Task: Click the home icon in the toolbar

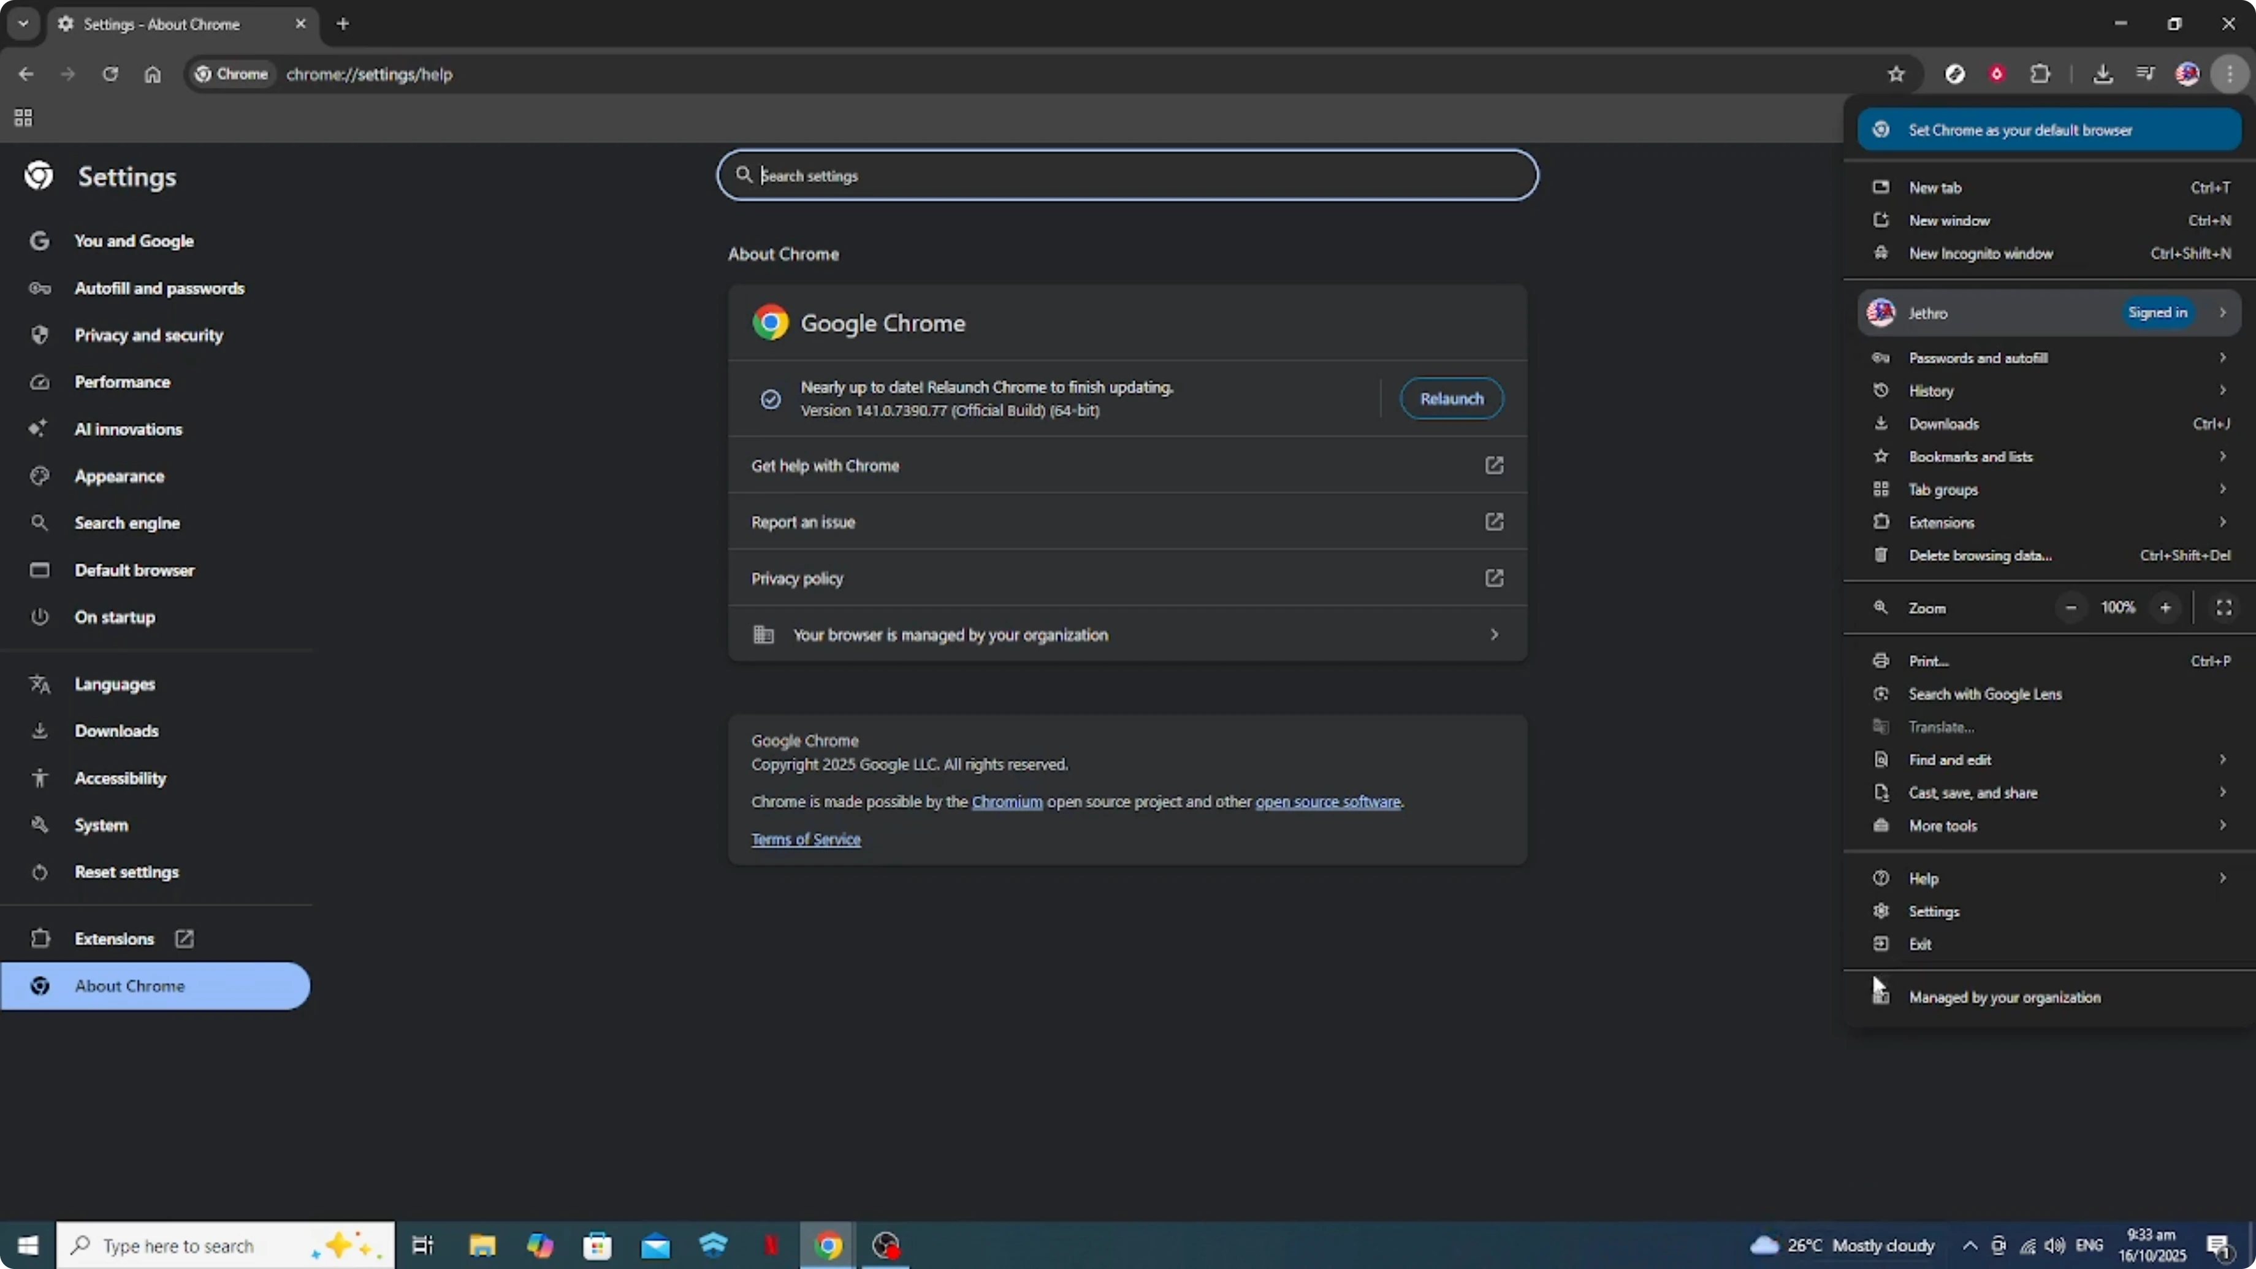Action: [153, 74]
